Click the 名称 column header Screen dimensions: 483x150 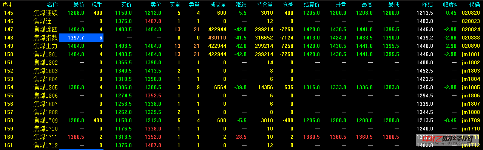click(52, 5)
